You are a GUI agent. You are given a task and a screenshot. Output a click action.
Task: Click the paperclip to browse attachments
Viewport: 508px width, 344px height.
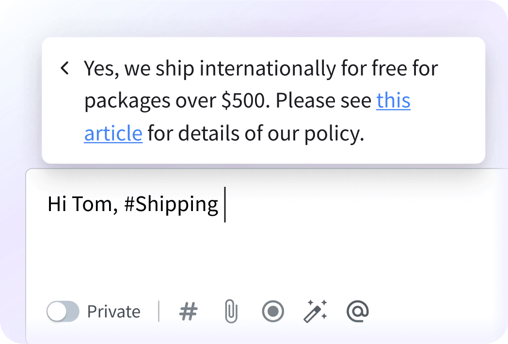click(231, 311)
